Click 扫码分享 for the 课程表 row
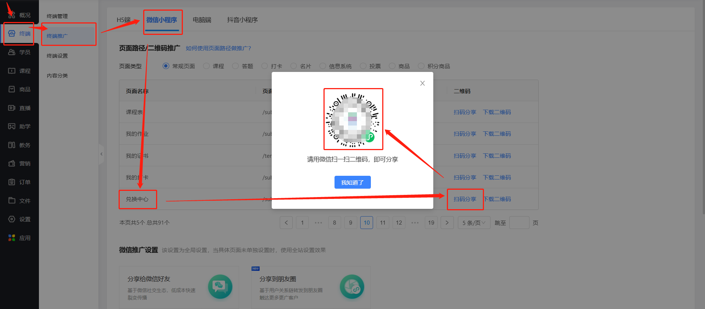The image size is (705, 309). (465, 112)
